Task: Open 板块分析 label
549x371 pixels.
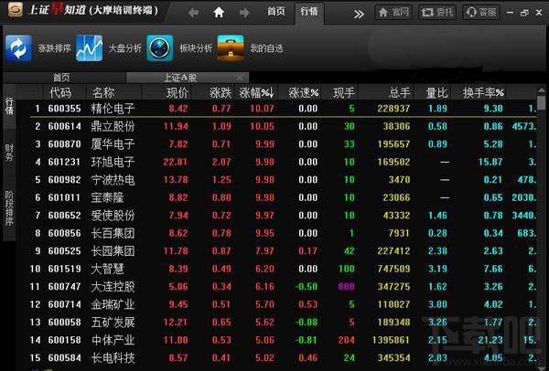Action: [x=196, y=48]
